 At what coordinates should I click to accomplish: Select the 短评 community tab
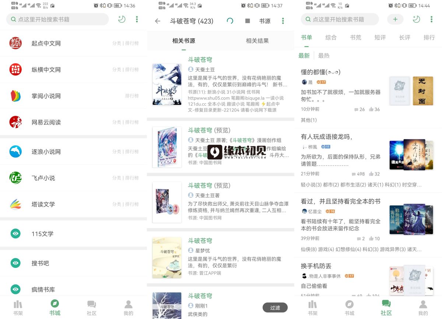pyautogui.click(x=380, y=37)
